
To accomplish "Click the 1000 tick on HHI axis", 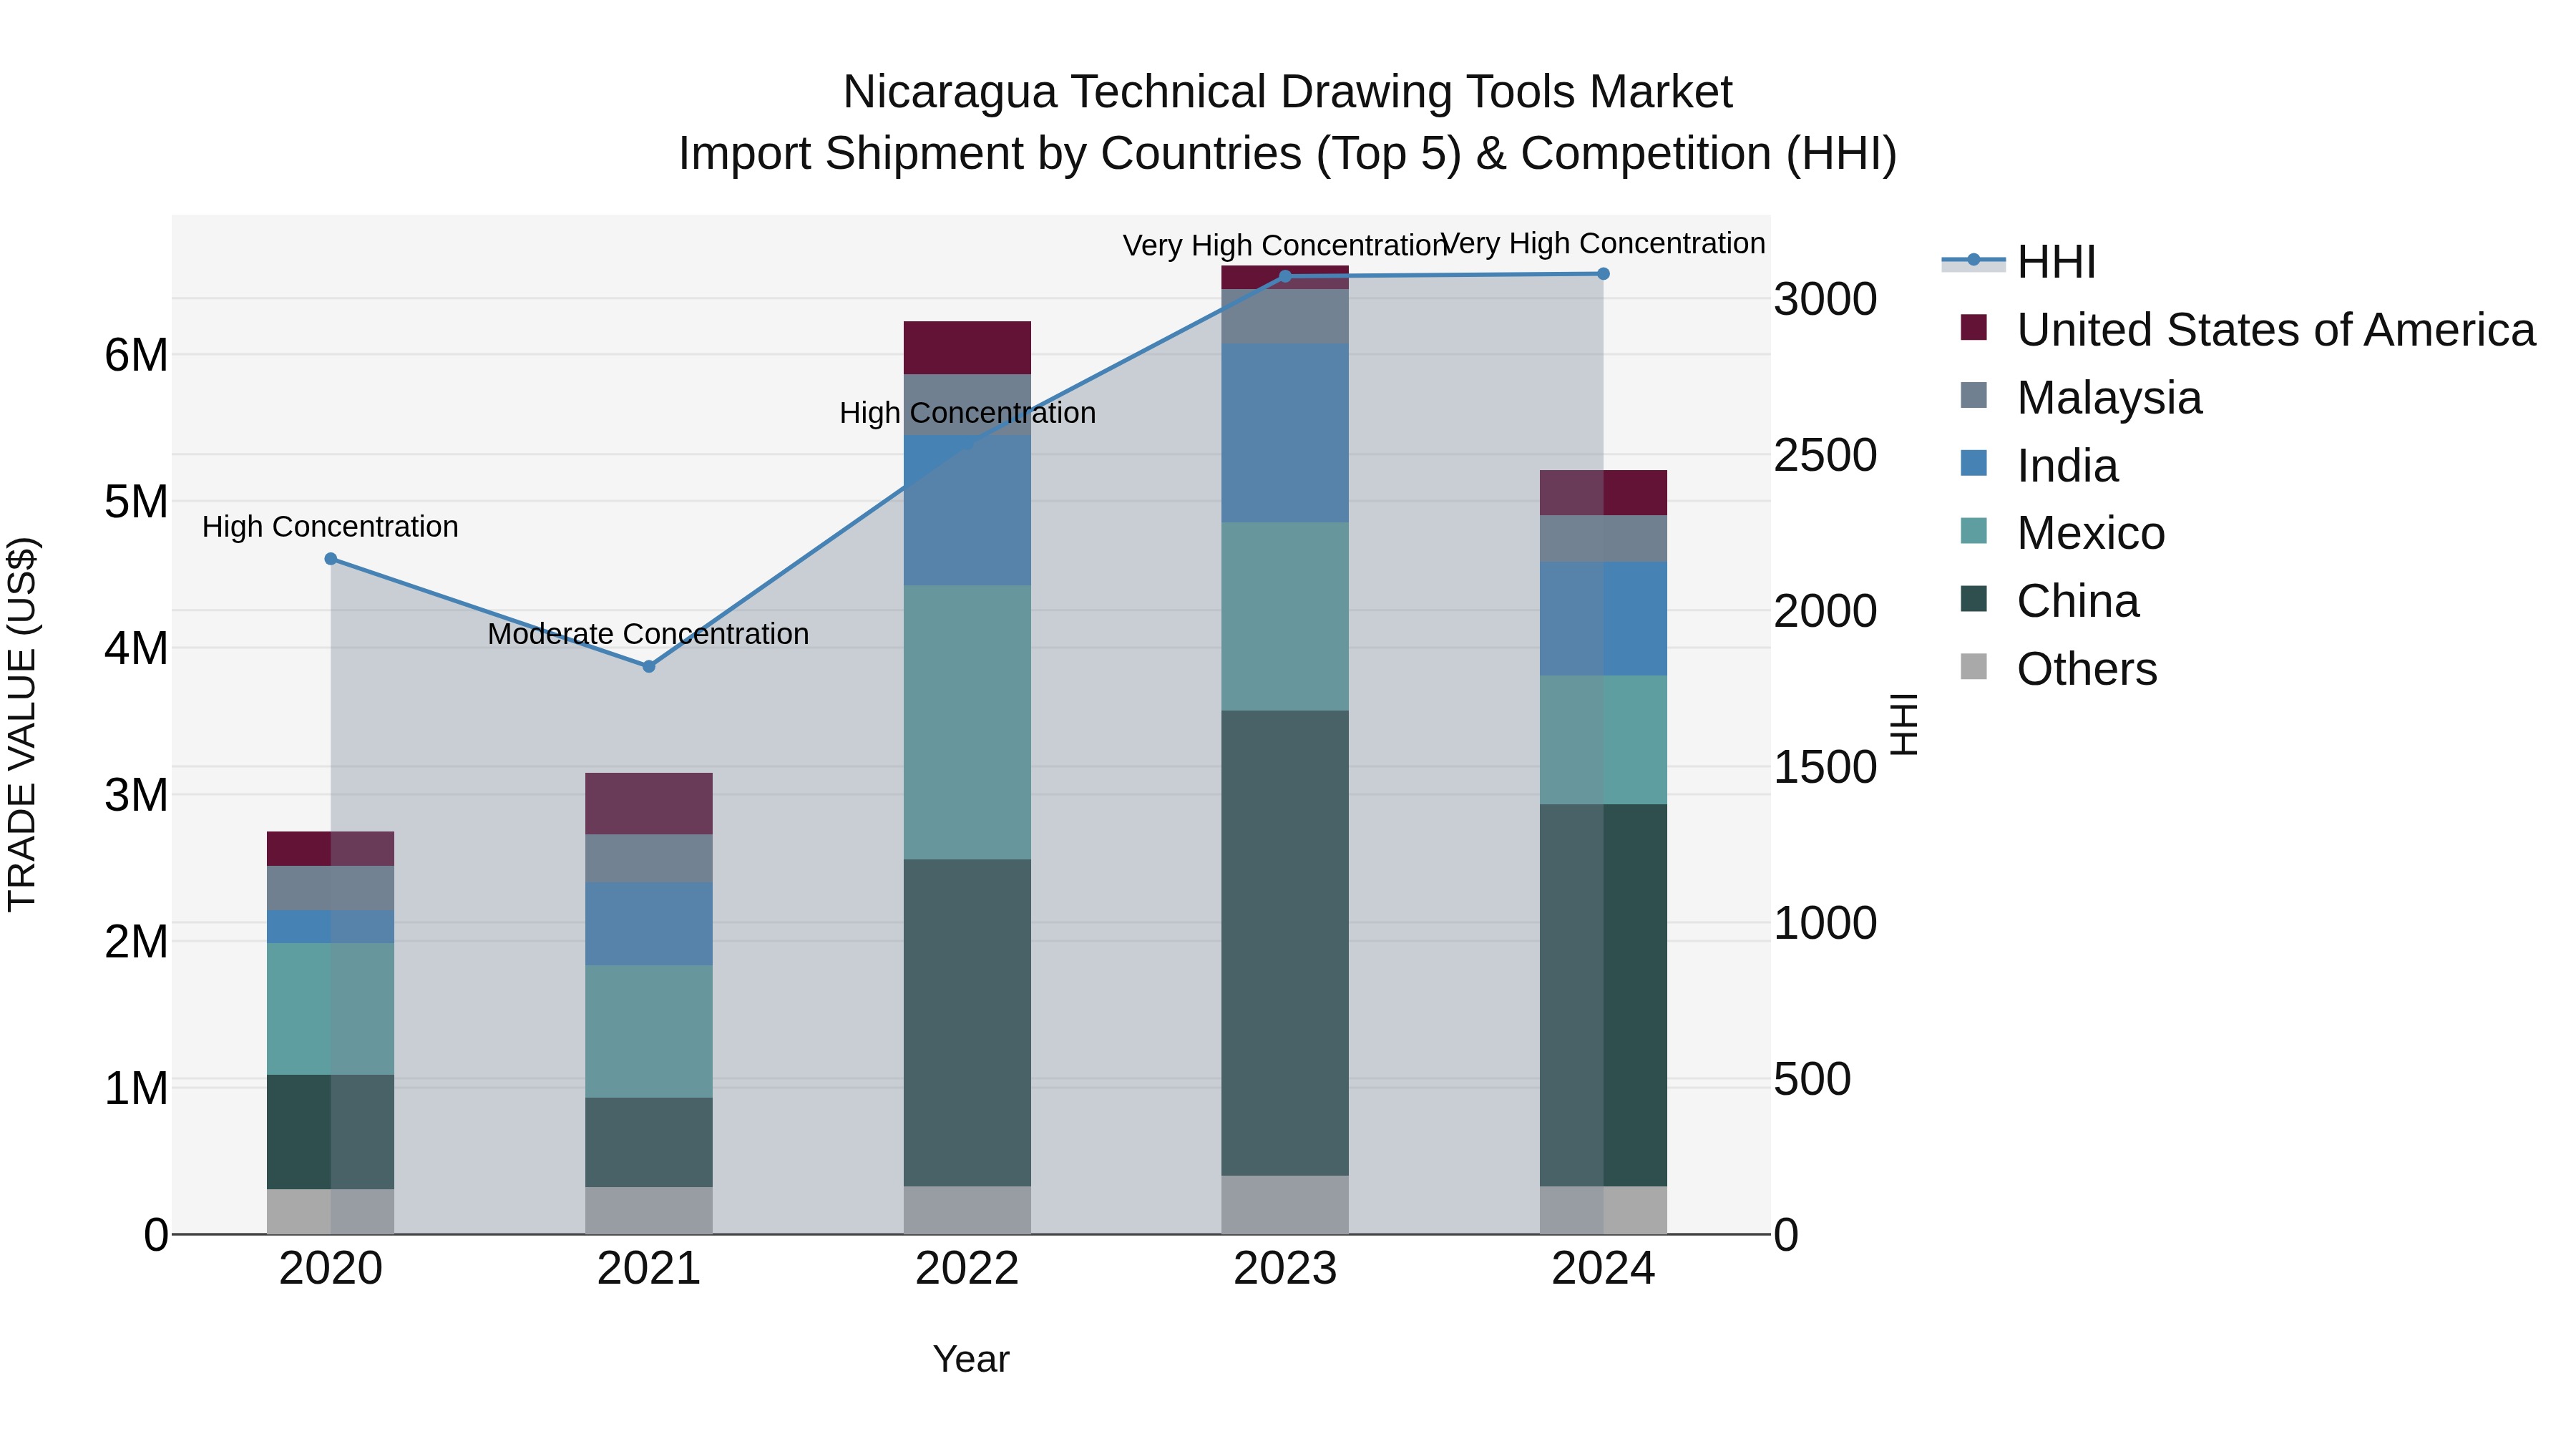I will click(x=1826, y=923).
